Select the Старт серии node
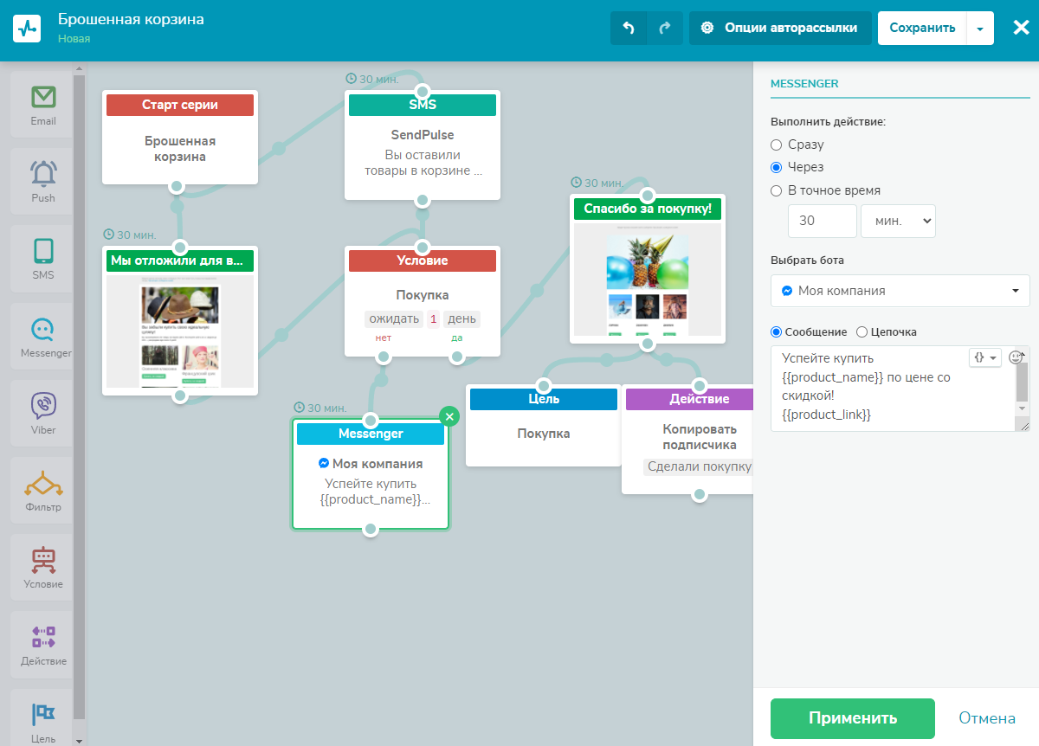Viewport: 1039px width, 746px height. click(180, 137)
